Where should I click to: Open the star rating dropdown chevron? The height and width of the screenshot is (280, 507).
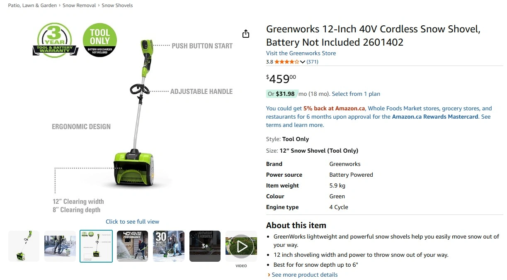[303, 62]
